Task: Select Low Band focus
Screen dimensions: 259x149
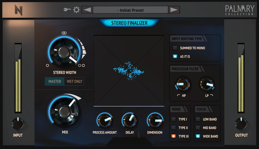Action: [x=198, y=119]
